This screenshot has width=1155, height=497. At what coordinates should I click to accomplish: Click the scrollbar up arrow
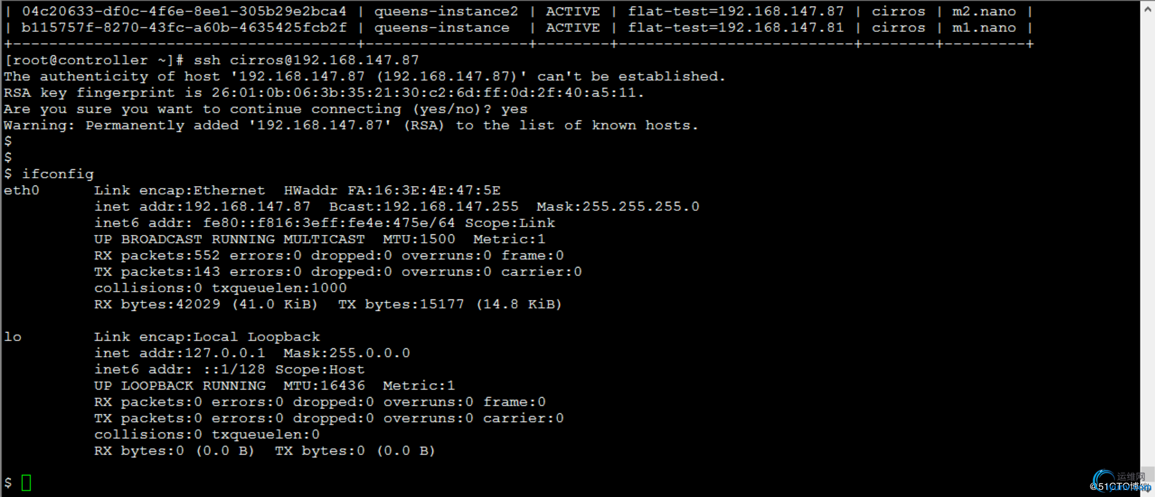(1148, 9)
